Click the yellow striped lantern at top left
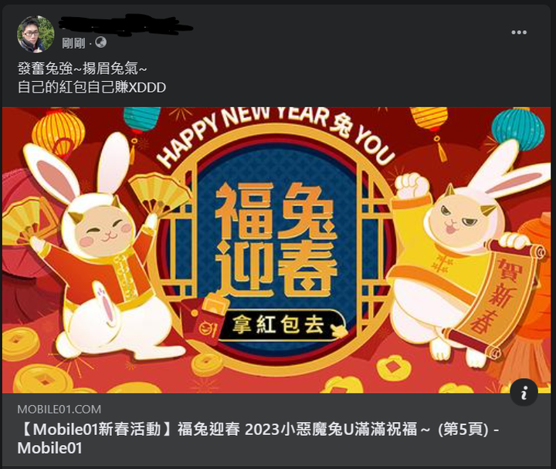The image size is (556, 469). coord(59,130)
